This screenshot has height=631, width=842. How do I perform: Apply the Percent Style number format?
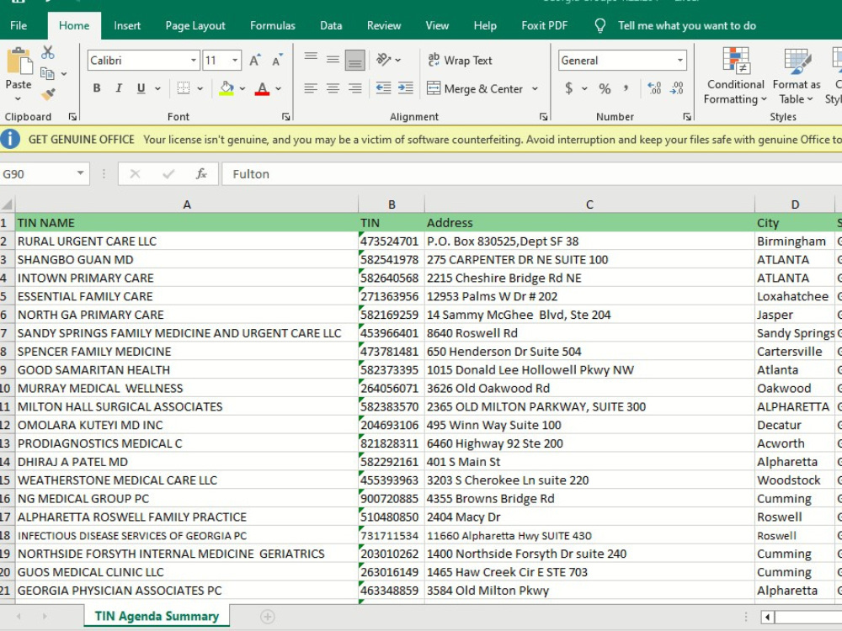pyautogui.click(x=605, y=88)
